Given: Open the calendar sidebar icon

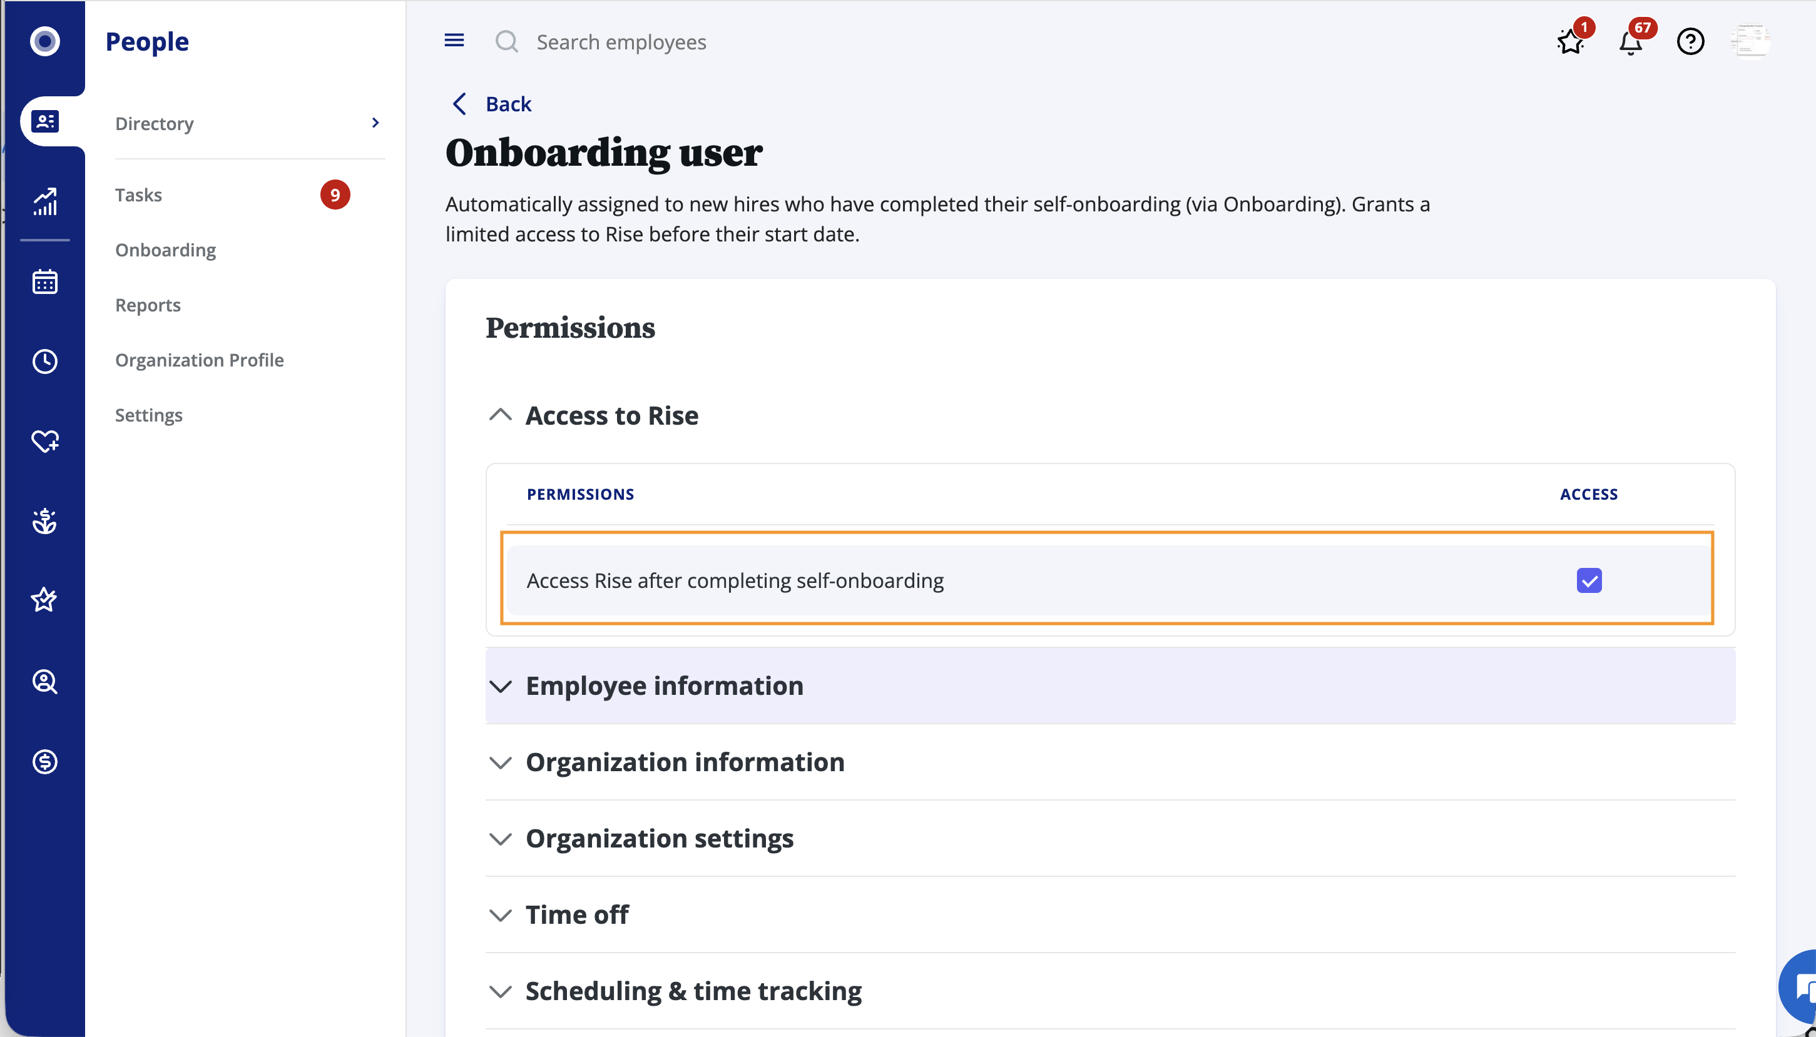Looking at the screenshot, I should (45, 282).
